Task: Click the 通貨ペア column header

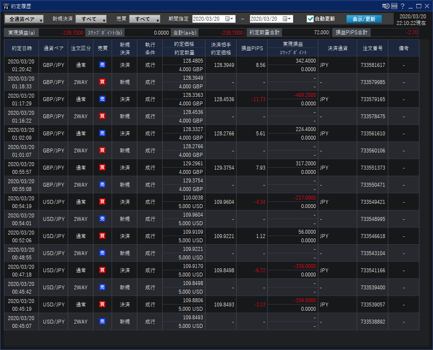Action: click(x=53, y=48)
